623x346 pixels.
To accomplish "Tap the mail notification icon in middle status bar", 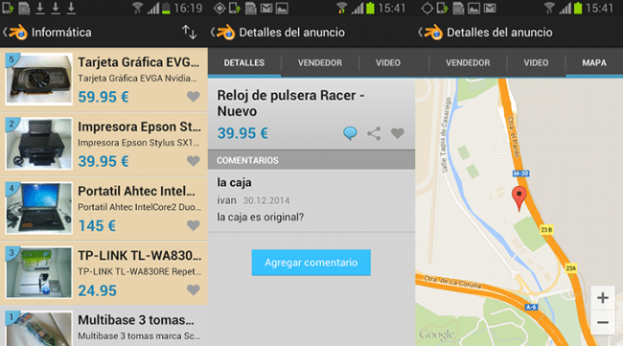I will pyautogui.click(x=266, y=8).
